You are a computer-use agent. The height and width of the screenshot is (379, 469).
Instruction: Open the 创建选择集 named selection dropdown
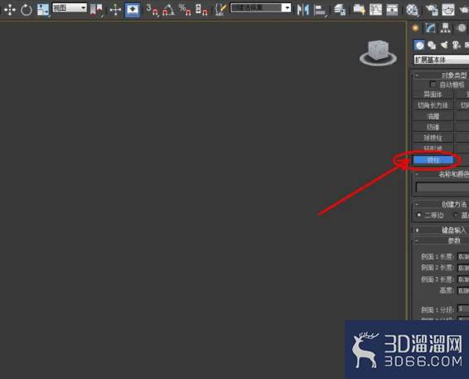tap(260, 7)
